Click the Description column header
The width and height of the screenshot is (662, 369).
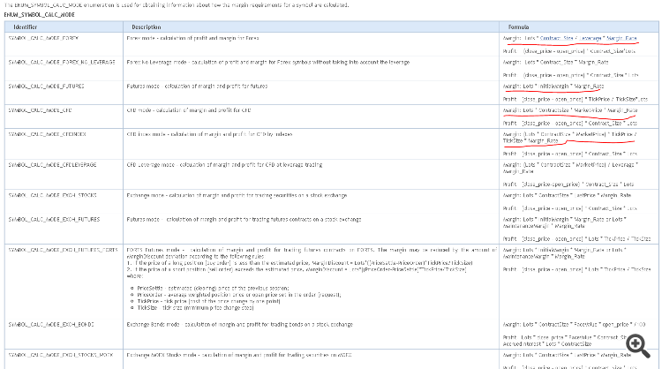pyautogui.click(x=146, y=27)
